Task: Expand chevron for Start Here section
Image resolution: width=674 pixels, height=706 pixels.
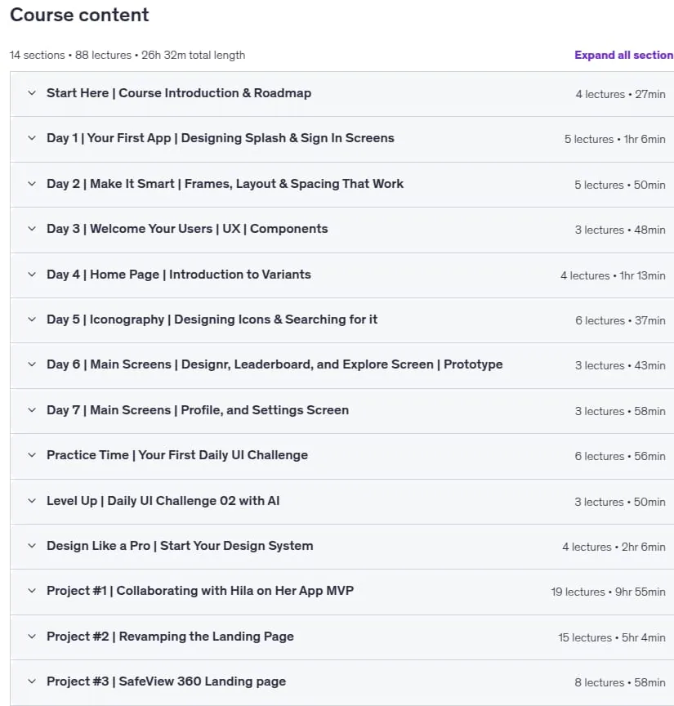Action: (32, 93)
